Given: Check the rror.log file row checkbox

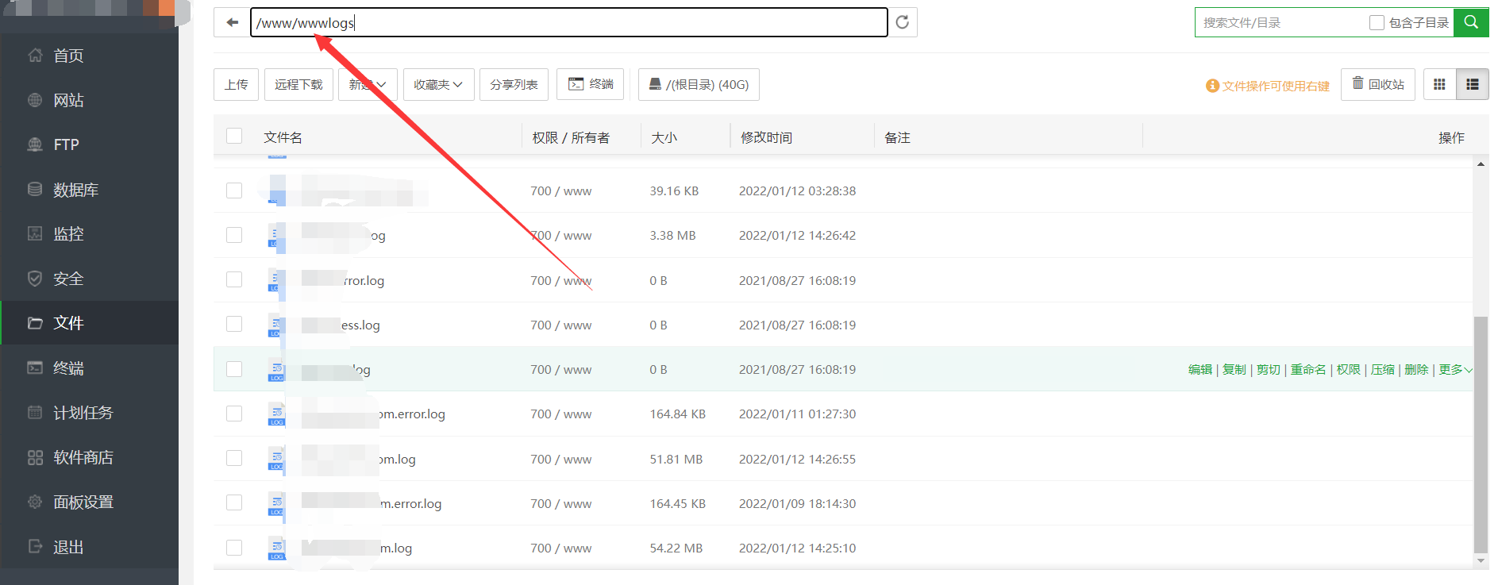Looking at the screenshot, I should pyautogui.click(x=234, y=279).
